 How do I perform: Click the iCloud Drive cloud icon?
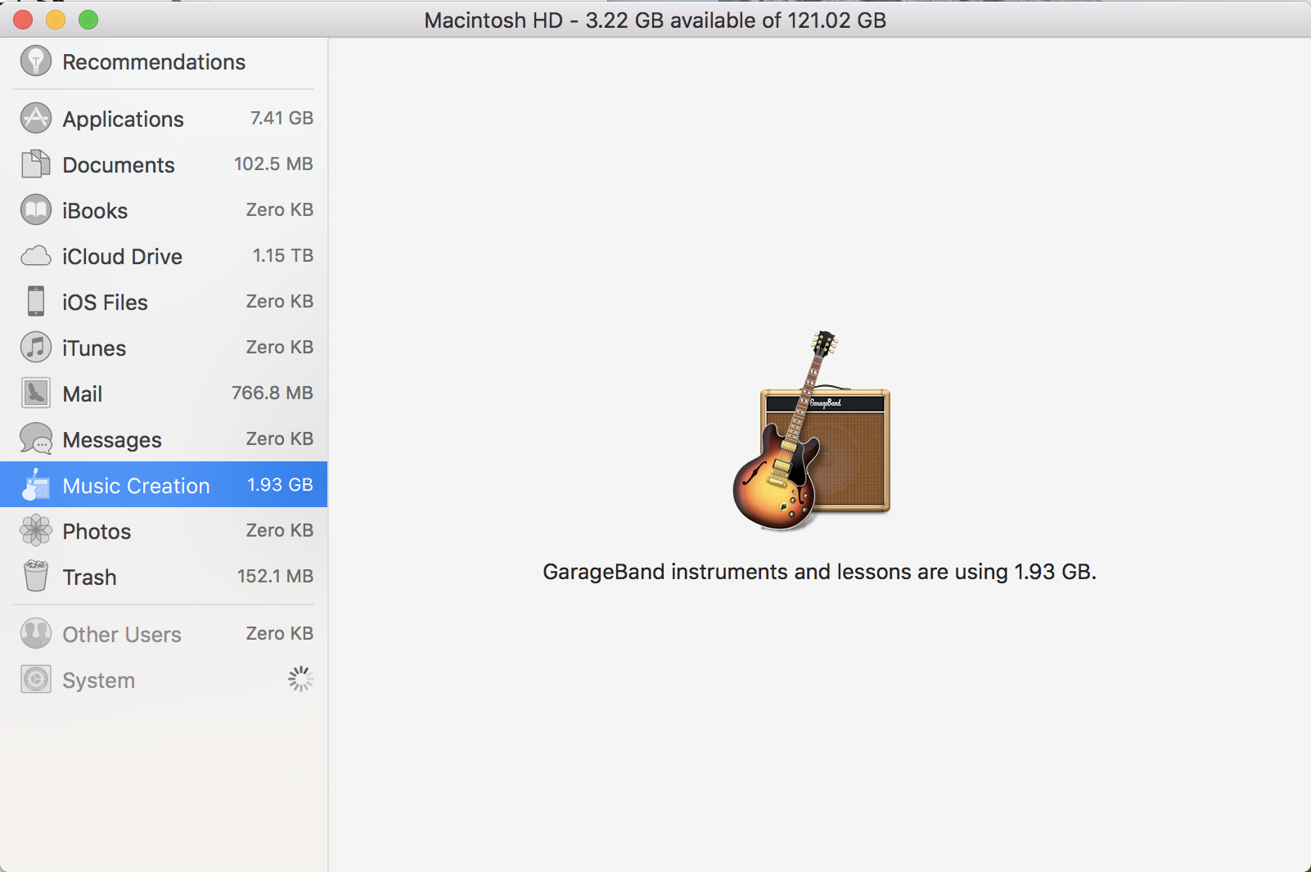pyautogui.click(x=36, y=256)
